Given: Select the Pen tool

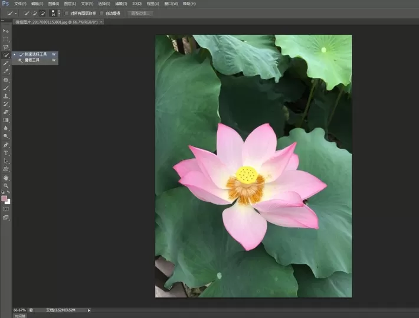Looking at the screenshot, I should [6, 145].
